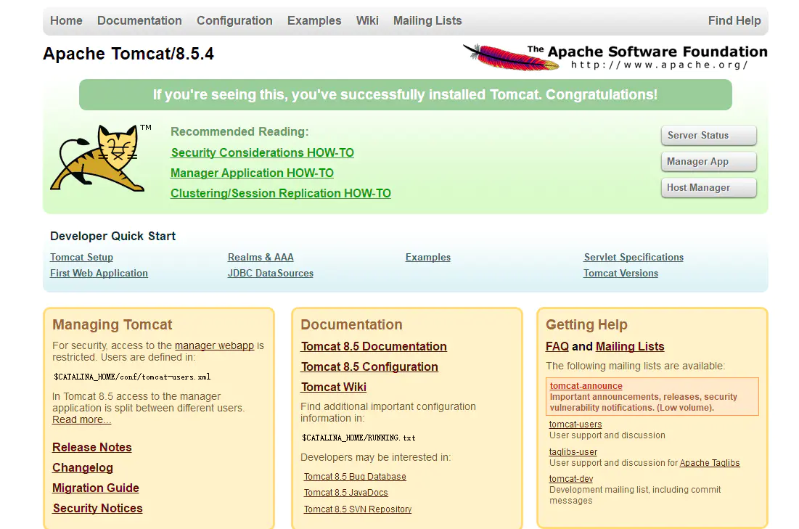Open Tomcat 8.5 Documentation link
The width and height of the screenshot is (799, 529).
[374, 346]
